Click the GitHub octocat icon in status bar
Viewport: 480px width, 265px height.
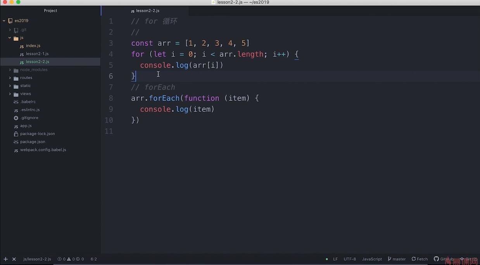pos(436,259)
